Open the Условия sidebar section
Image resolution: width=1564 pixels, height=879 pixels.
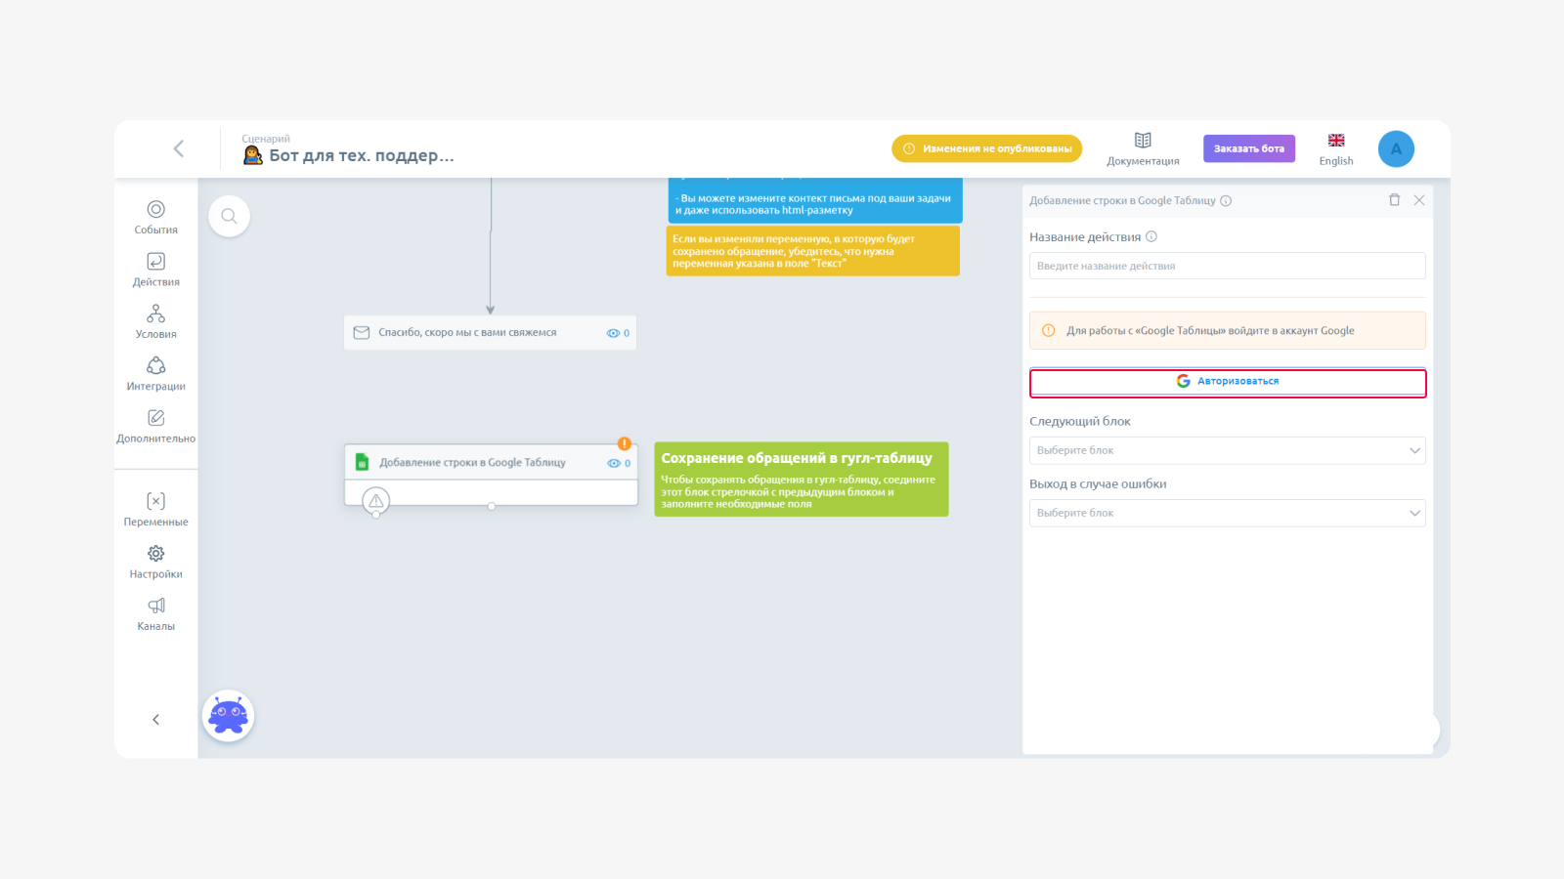tap(155, 321)
